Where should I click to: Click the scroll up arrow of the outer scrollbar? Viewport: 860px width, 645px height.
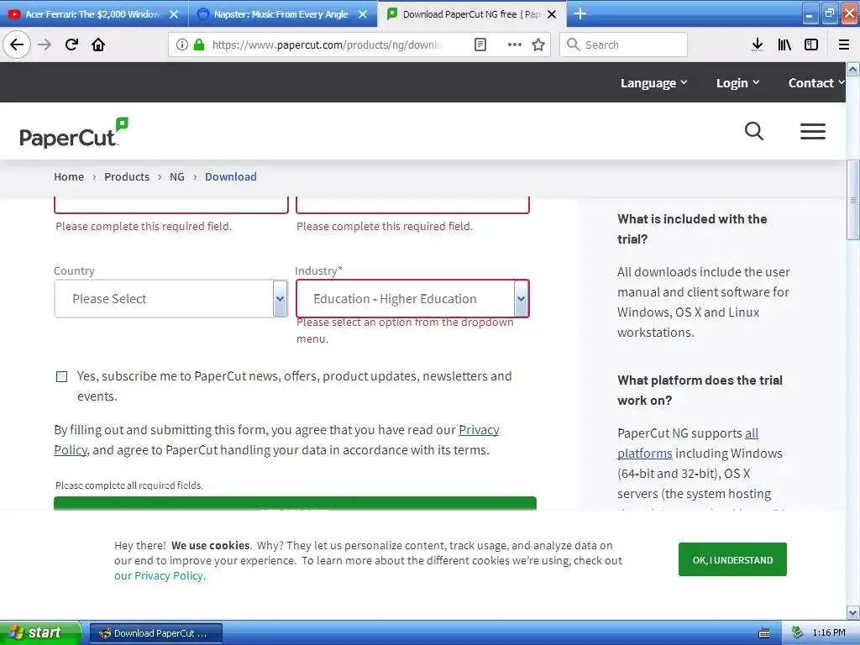pyautogui.click(x=853, y=69)
